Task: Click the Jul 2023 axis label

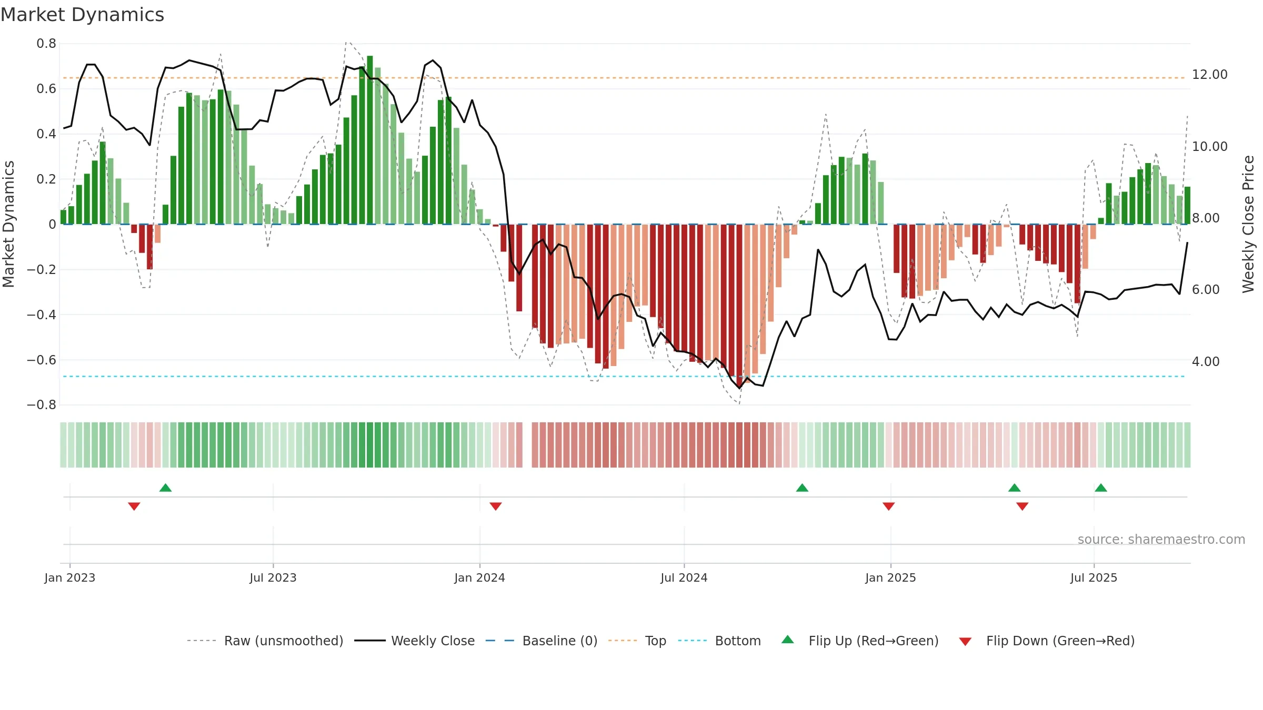Action: pos(273,577)
